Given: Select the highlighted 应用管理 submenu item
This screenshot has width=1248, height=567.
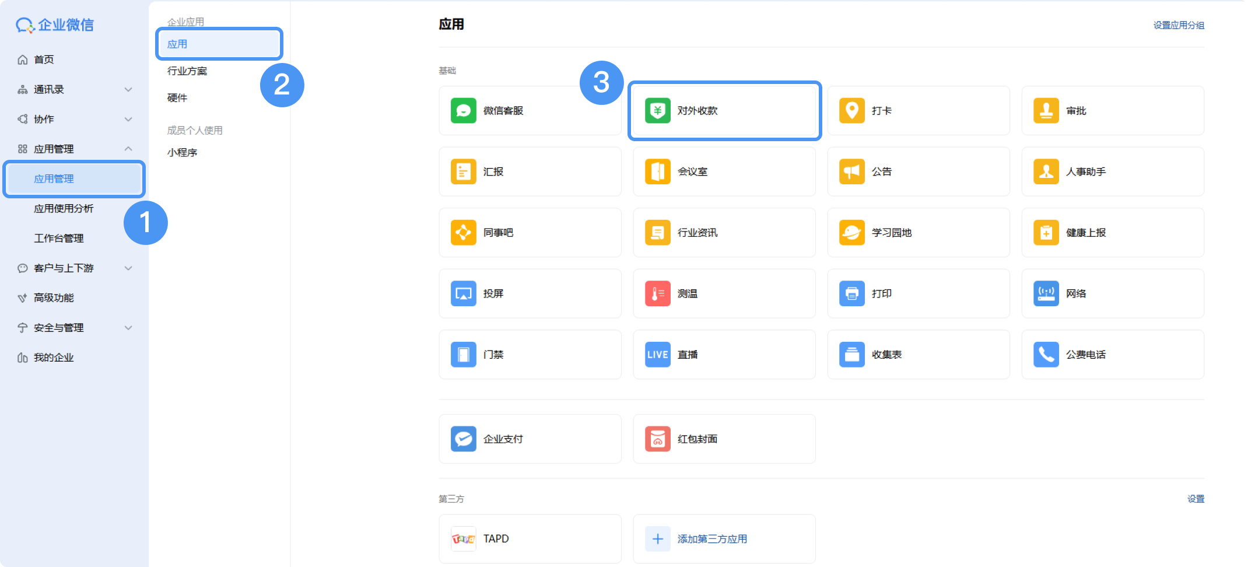Looking at the screenshot, I should coord(74,179).
